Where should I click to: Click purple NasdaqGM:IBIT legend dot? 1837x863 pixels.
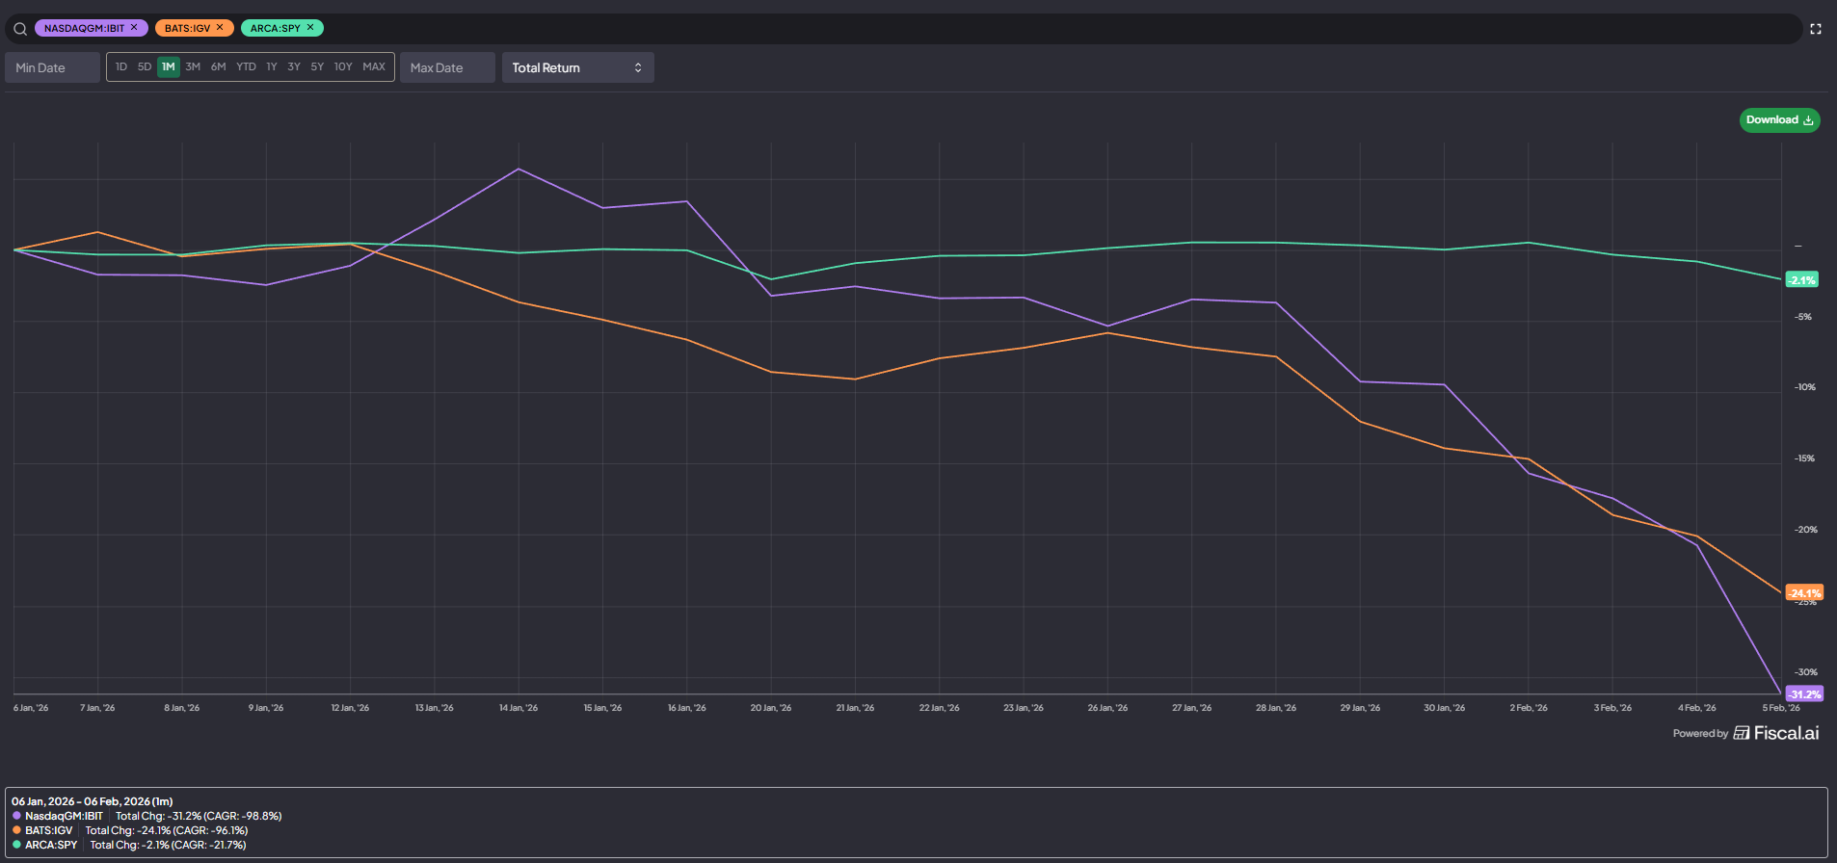16,816
